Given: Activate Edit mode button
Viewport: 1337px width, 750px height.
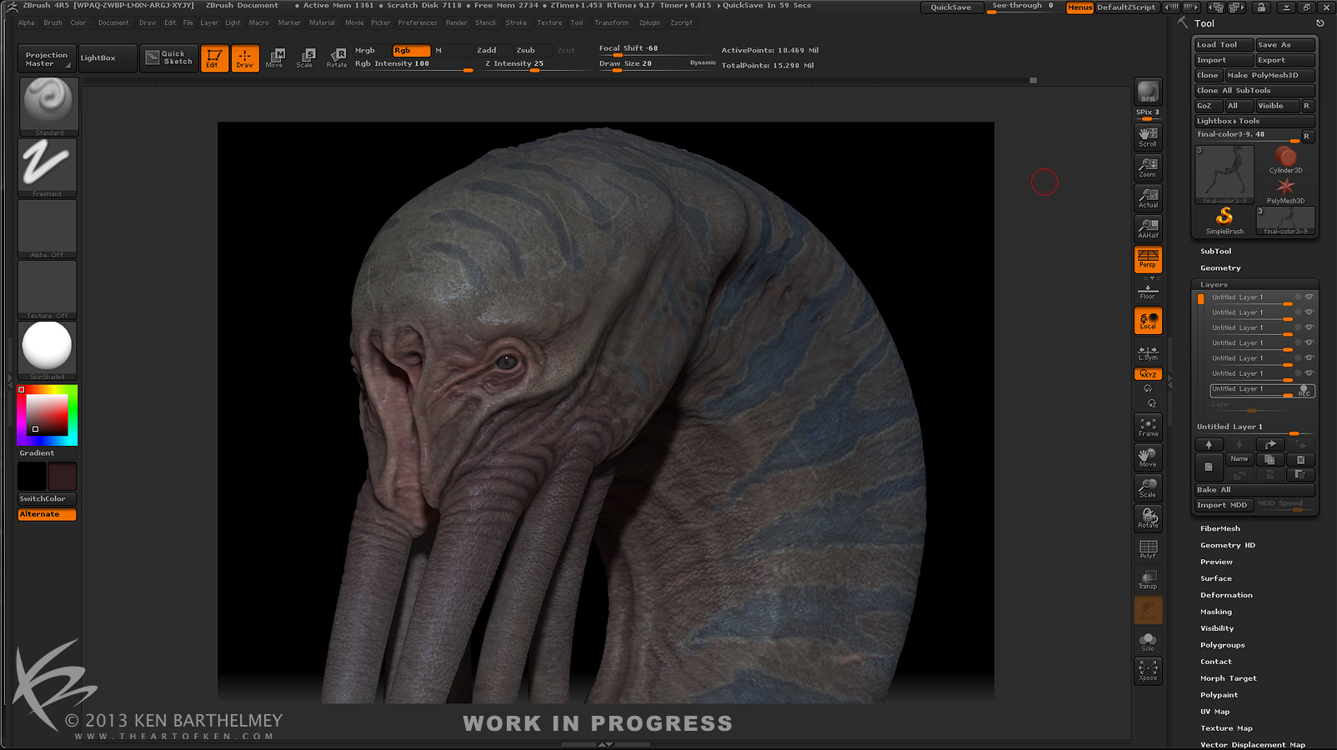Looking at the screenshot, I should point(214,58).
